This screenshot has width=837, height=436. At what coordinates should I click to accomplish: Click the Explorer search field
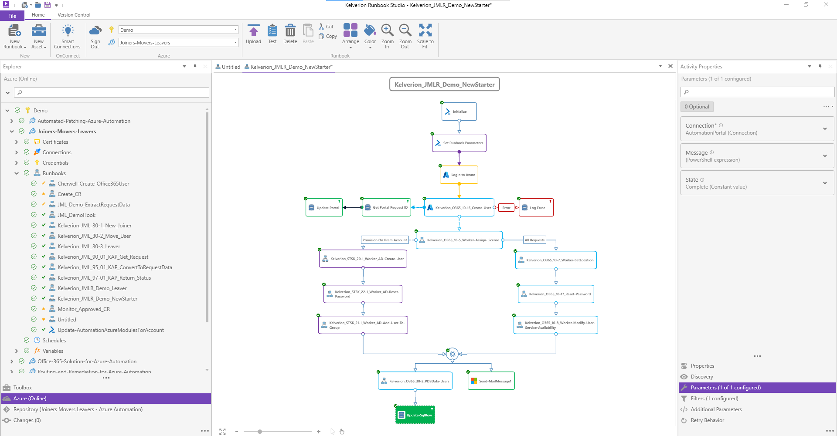point(112,92)
